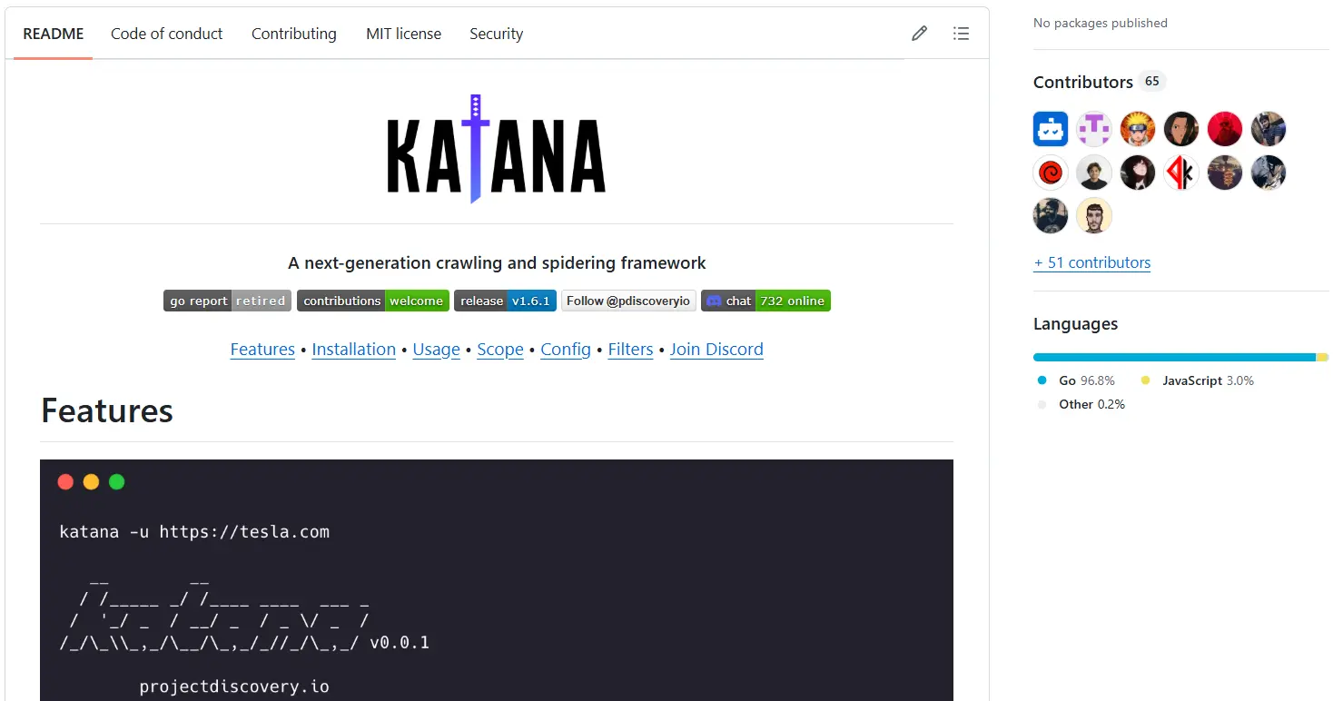Follow the Filters link

click(x=631, y=350)
